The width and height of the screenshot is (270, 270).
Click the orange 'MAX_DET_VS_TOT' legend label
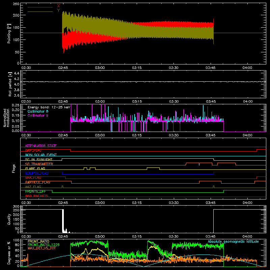42,248
